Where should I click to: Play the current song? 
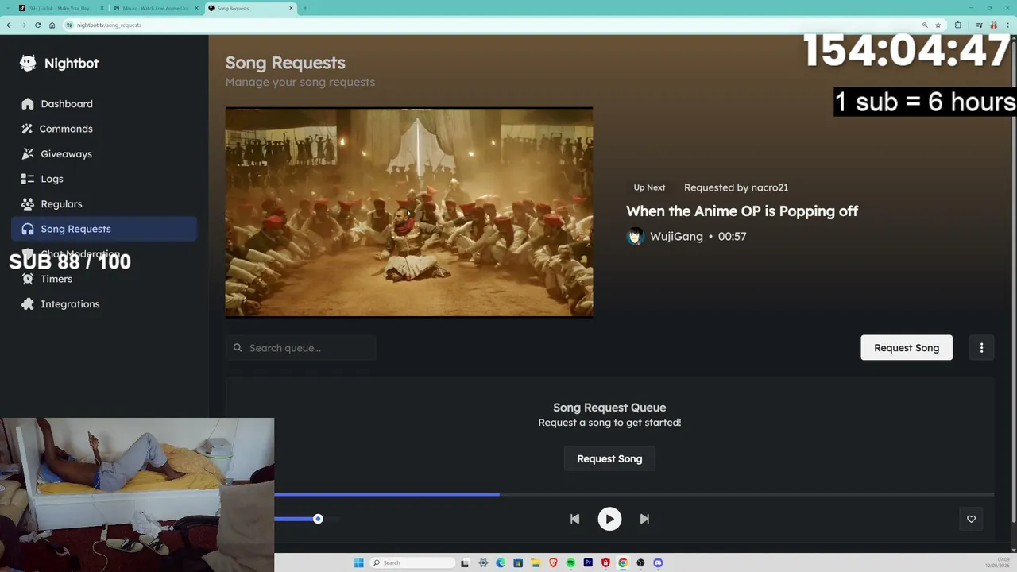609,519
